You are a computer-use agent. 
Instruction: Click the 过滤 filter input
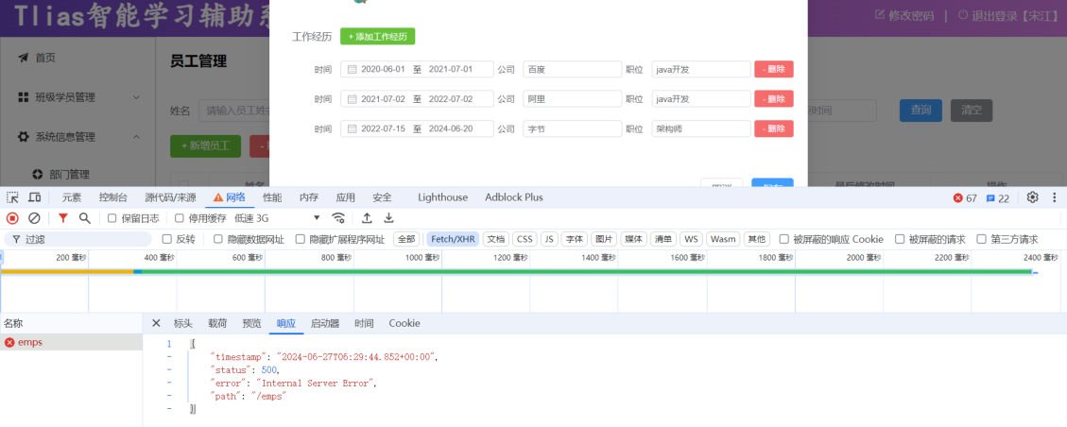(x=77, y=239)
